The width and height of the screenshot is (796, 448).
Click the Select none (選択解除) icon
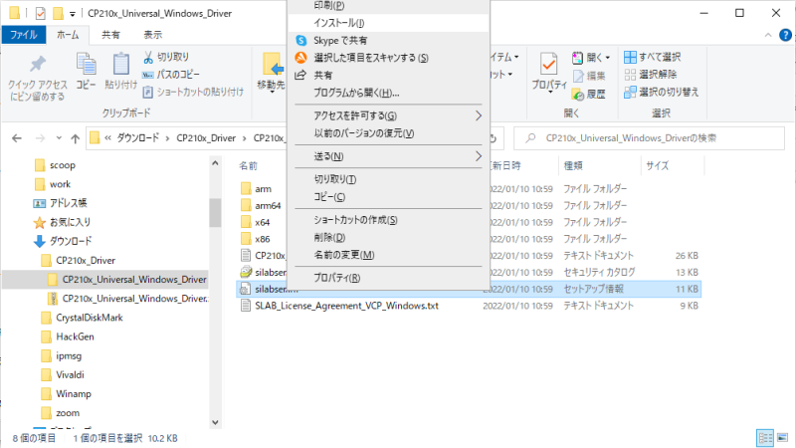(630, 75)
